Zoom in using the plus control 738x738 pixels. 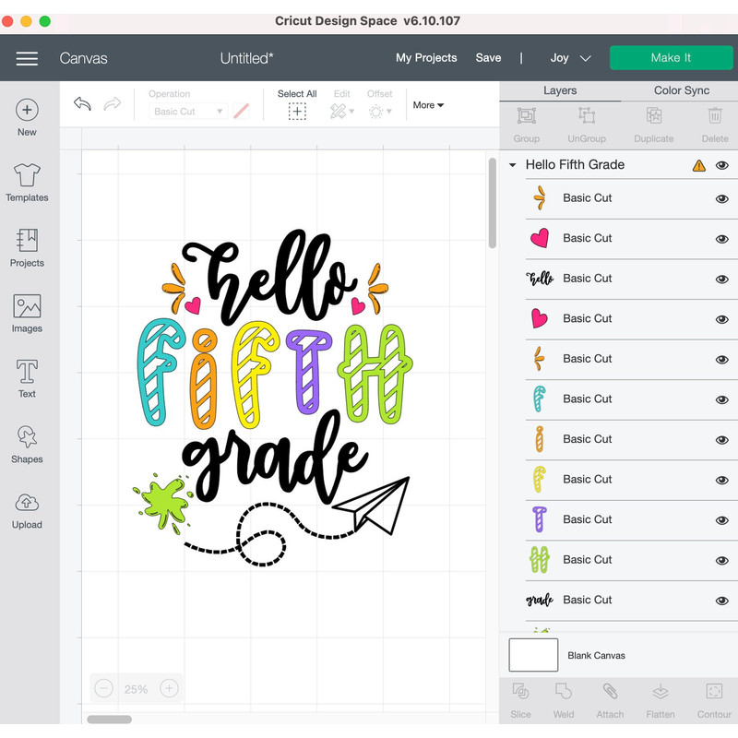point(170,688)
